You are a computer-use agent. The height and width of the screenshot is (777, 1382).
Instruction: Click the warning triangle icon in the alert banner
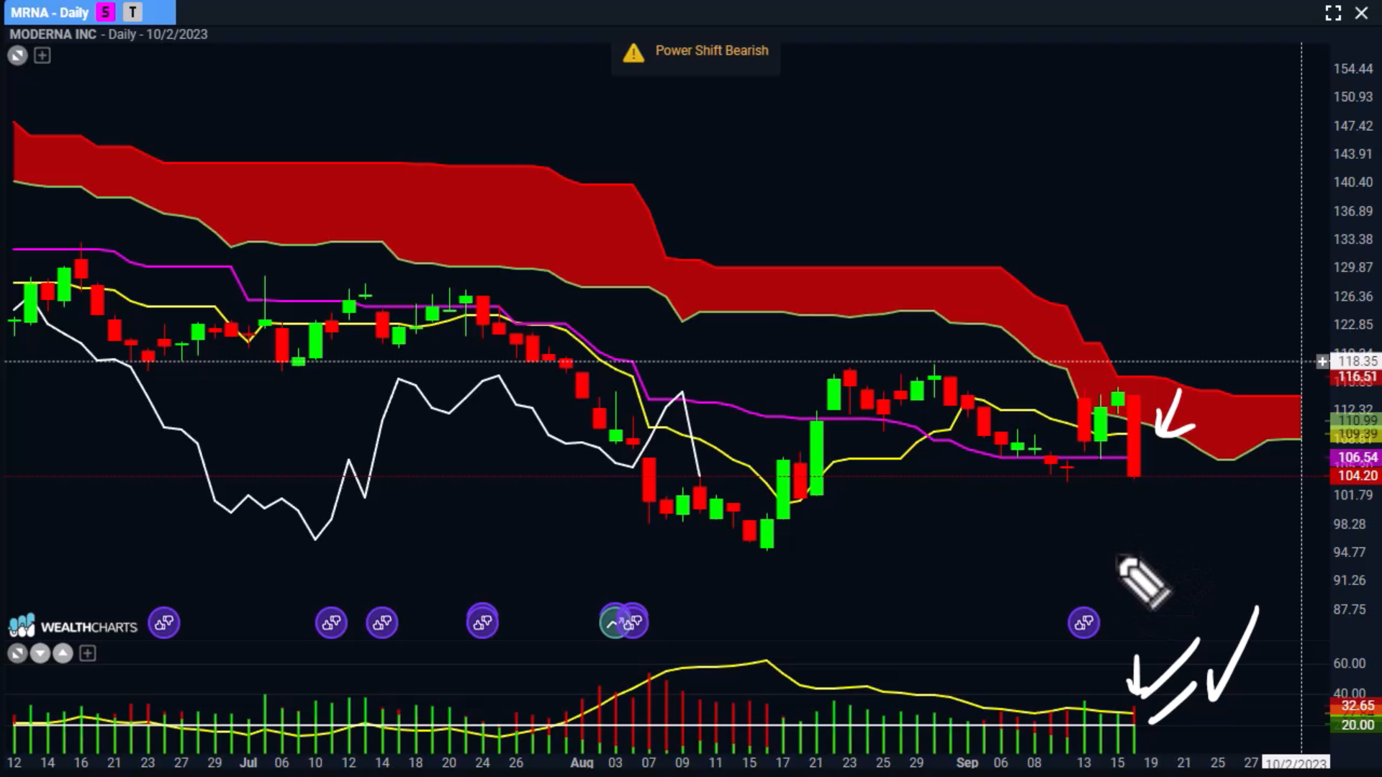coord(633,53)
